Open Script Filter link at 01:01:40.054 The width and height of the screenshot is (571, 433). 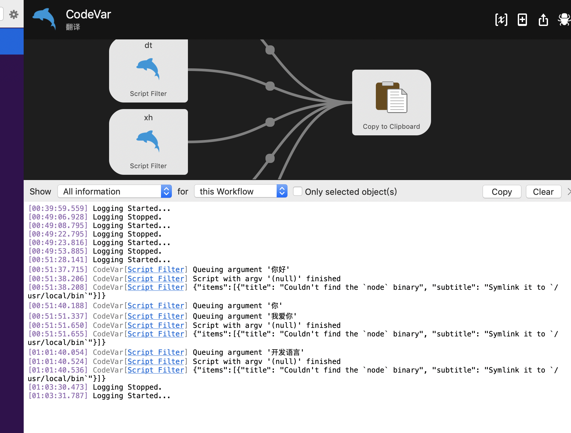tap(156, 352)
